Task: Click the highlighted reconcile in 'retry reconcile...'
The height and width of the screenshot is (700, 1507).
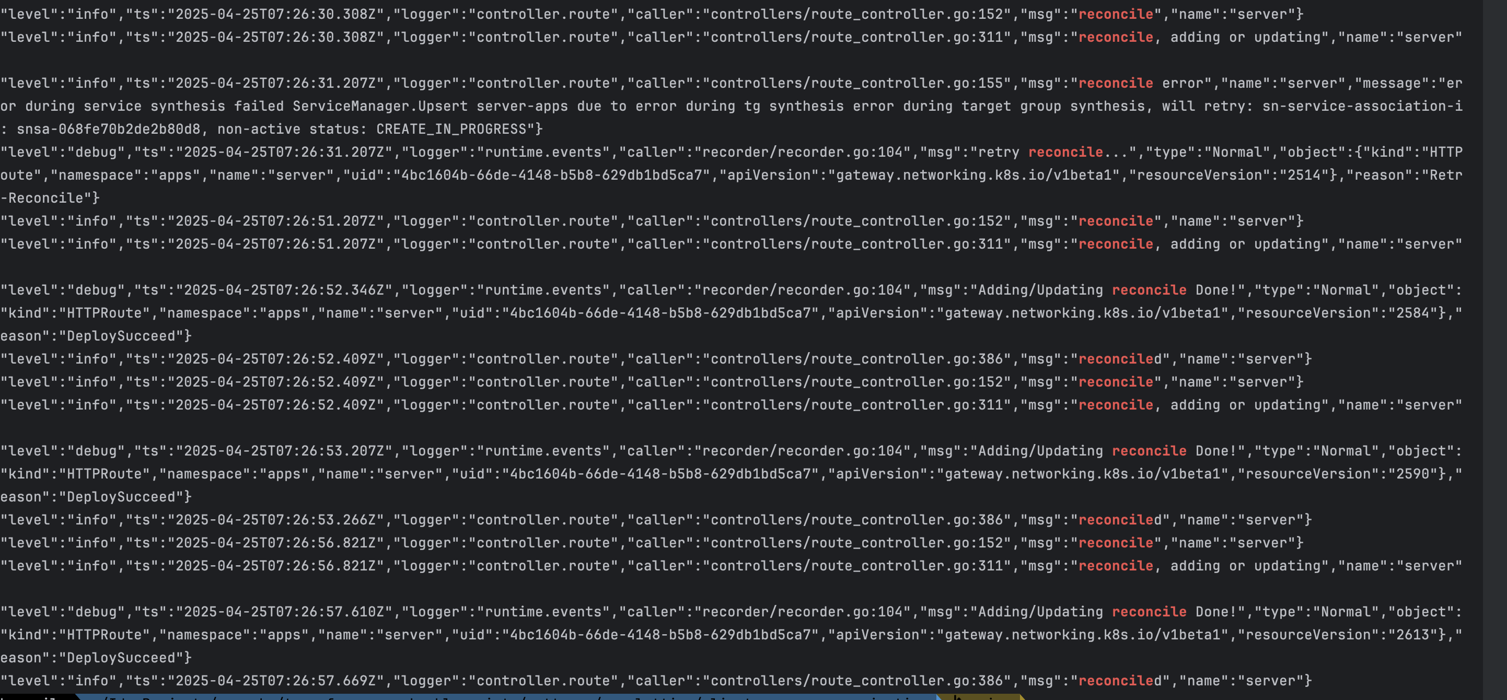Action: (1065, 152)
